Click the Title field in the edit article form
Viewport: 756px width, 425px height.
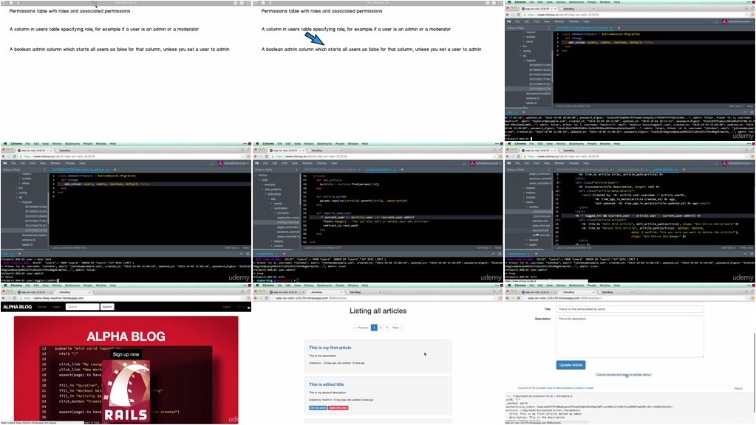(630, 309)
